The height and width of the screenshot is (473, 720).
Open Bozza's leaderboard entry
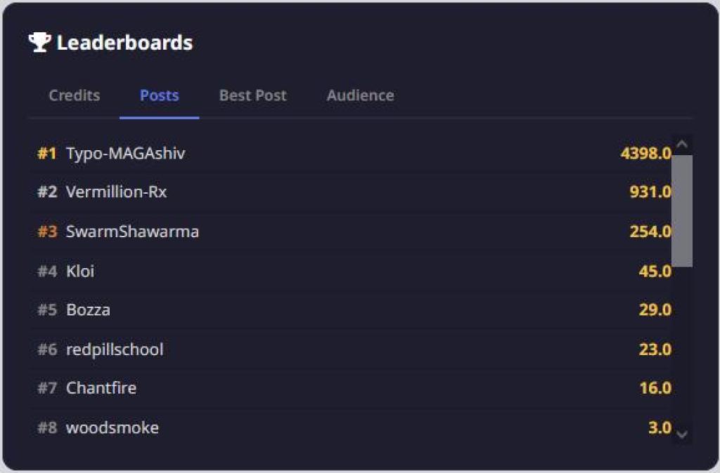(88, 310)
